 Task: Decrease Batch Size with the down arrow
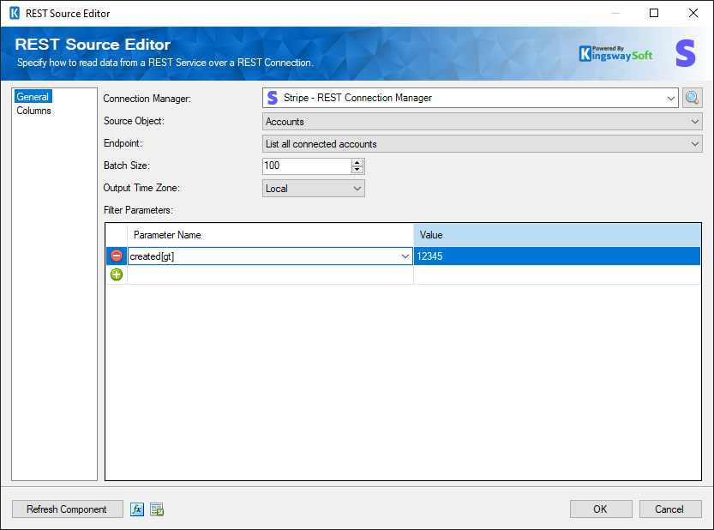(x=357, y=170)
